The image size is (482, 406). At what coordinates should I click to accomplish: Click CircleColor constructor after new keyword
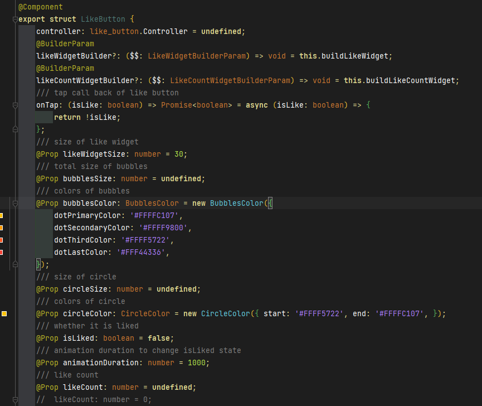click(x=226, y=314)
